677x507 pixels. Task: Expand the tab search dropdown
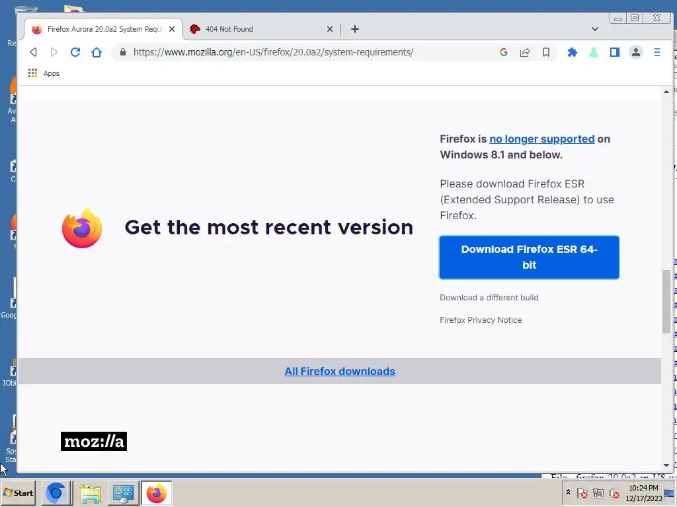pos(595,29)
